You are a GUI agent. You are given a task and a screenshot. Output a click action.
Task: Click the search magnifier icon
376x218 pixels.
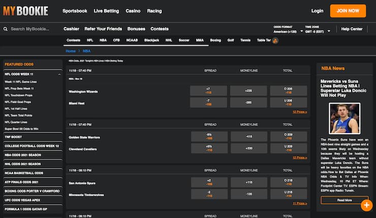(x=6, y=29)
